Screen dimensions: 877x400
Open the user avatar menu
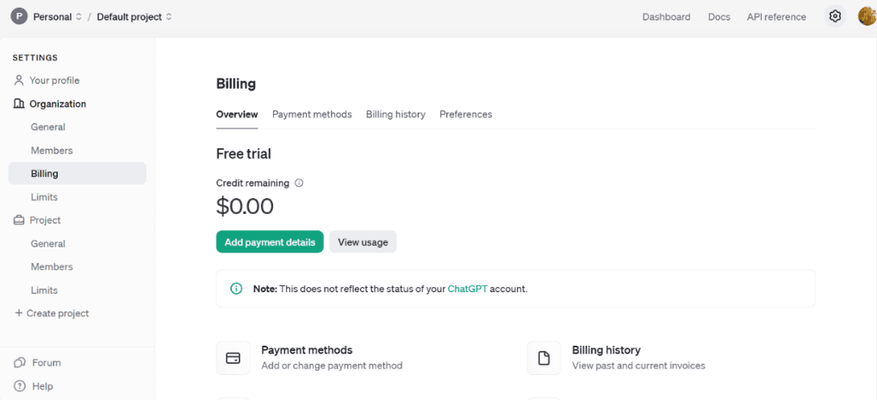pyautogui.click(x=867, y=16)
